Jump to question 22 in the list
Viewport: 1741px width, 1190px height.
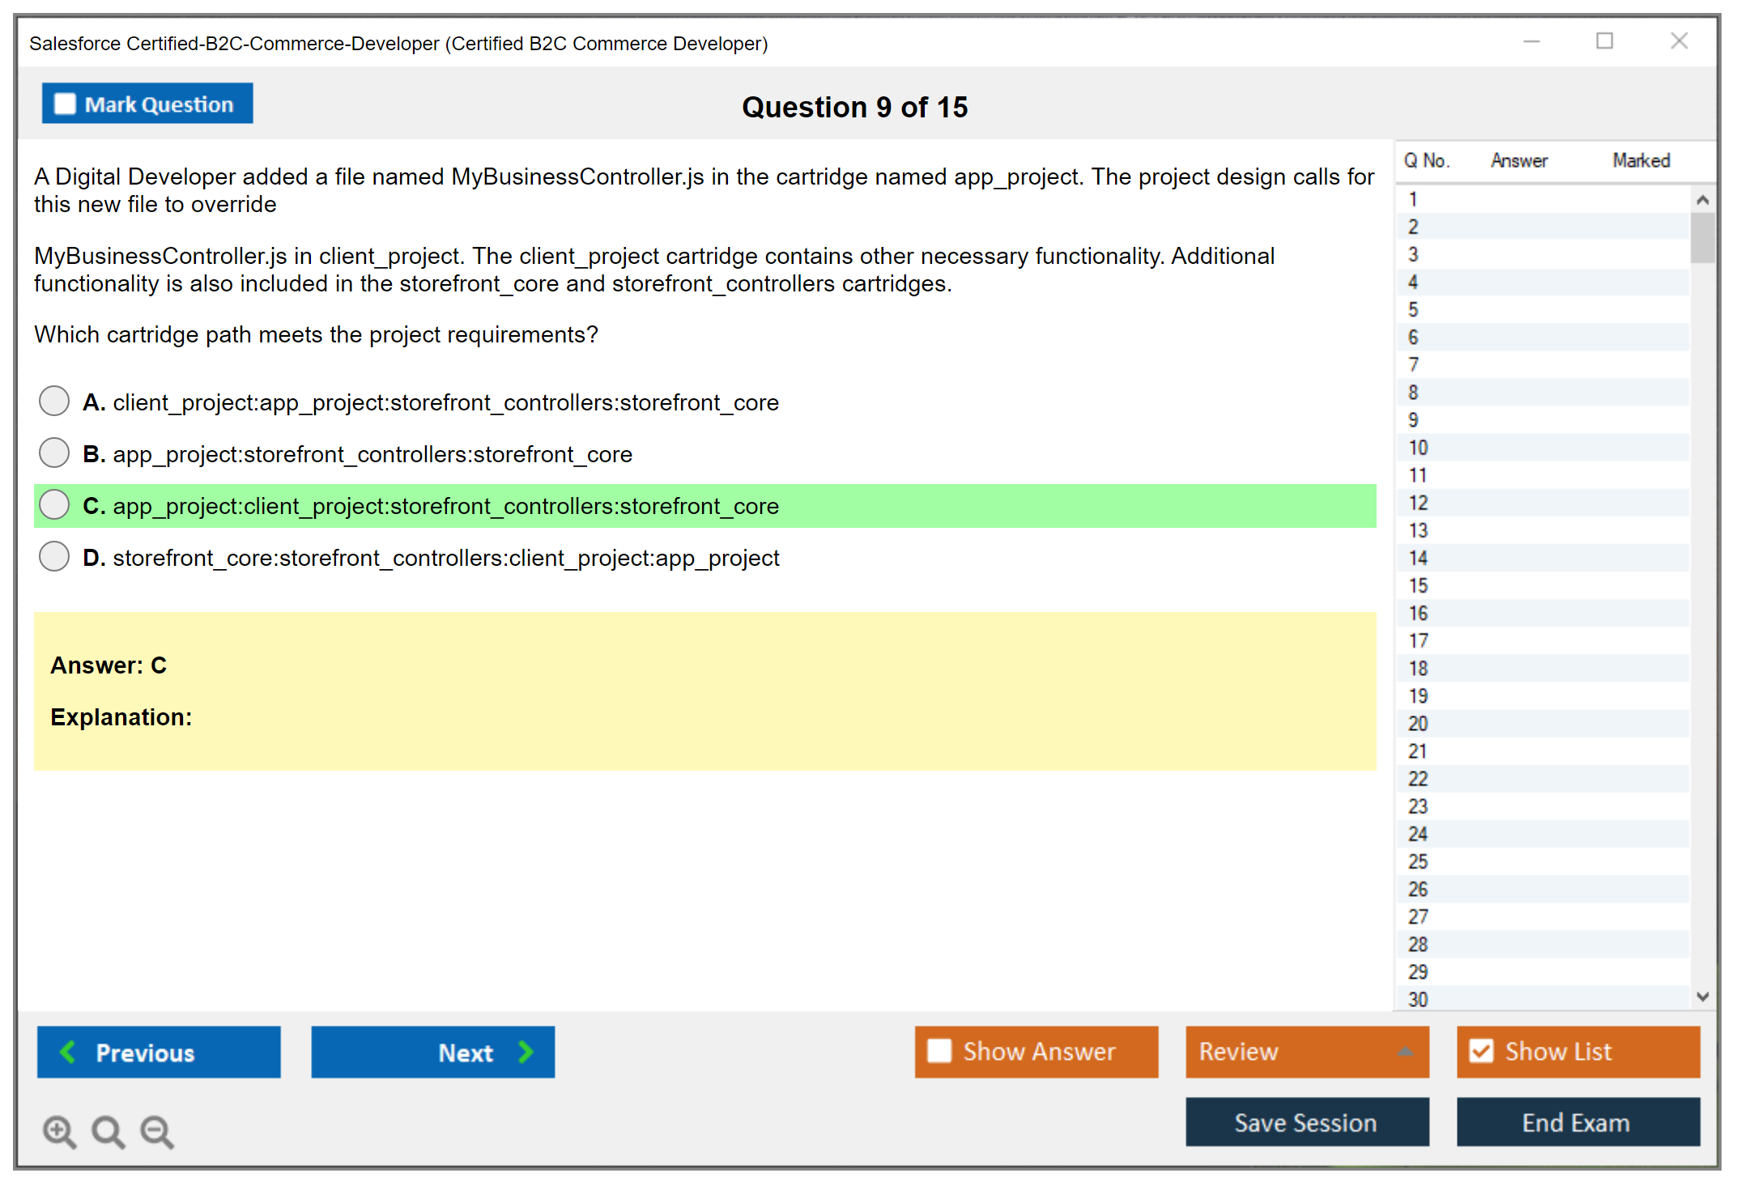1418,779
